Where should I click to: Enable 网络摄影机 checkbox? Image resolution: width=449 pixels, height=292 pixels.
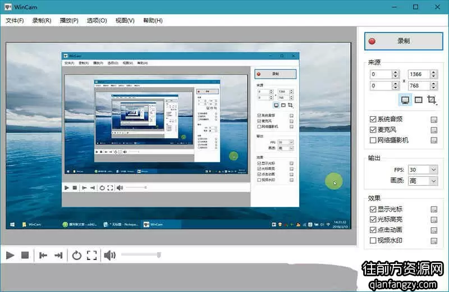tap(373, 140)
